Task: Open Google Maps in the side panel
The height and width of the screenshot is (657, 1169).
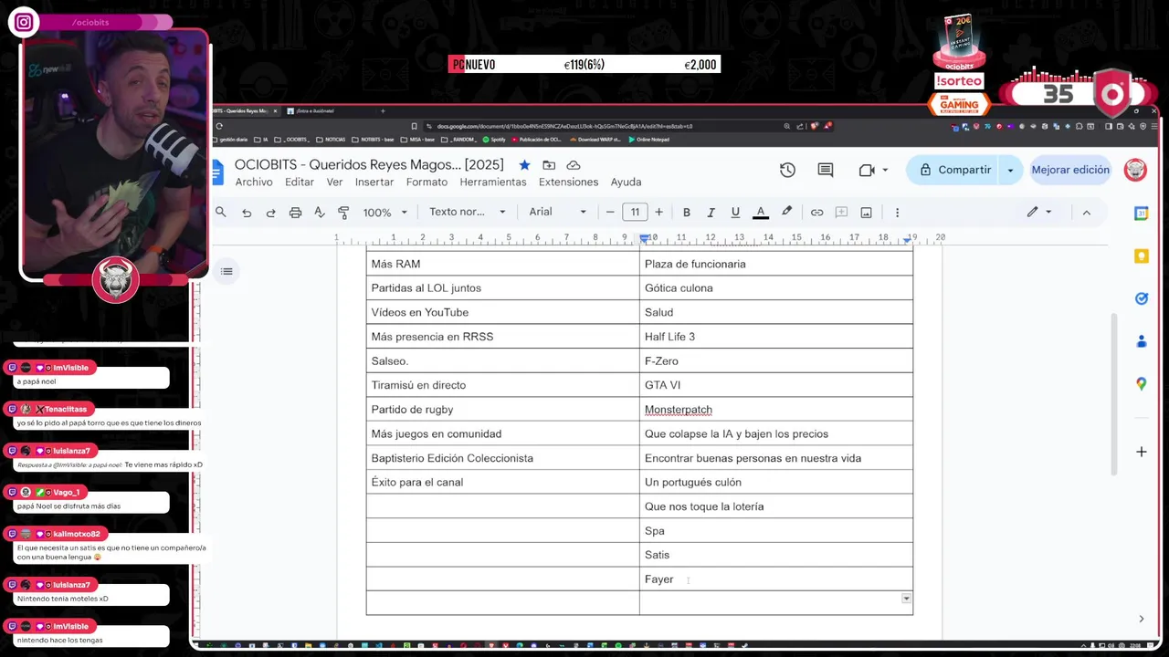Action: click(1141, 384)
